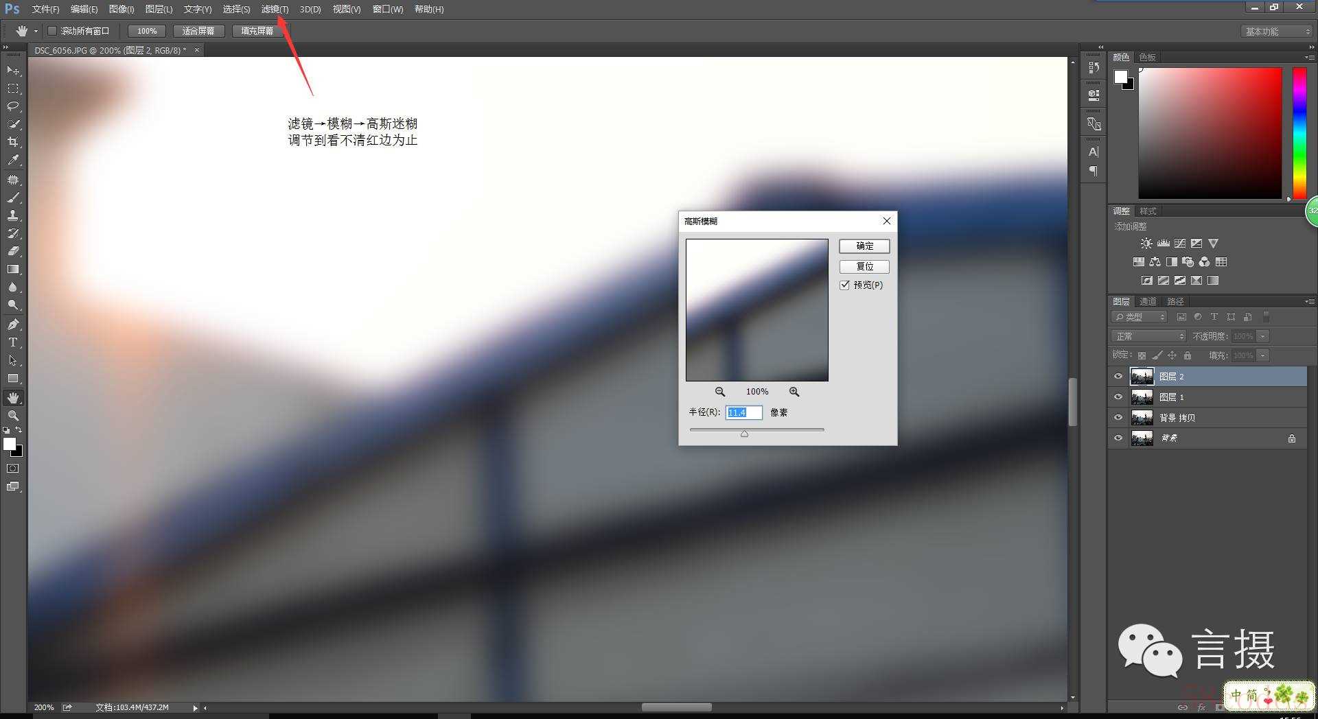Hide layer 背景 拷贝
The width and height of the screenshot is (1318, 719).
click(x=1118, y=417)
